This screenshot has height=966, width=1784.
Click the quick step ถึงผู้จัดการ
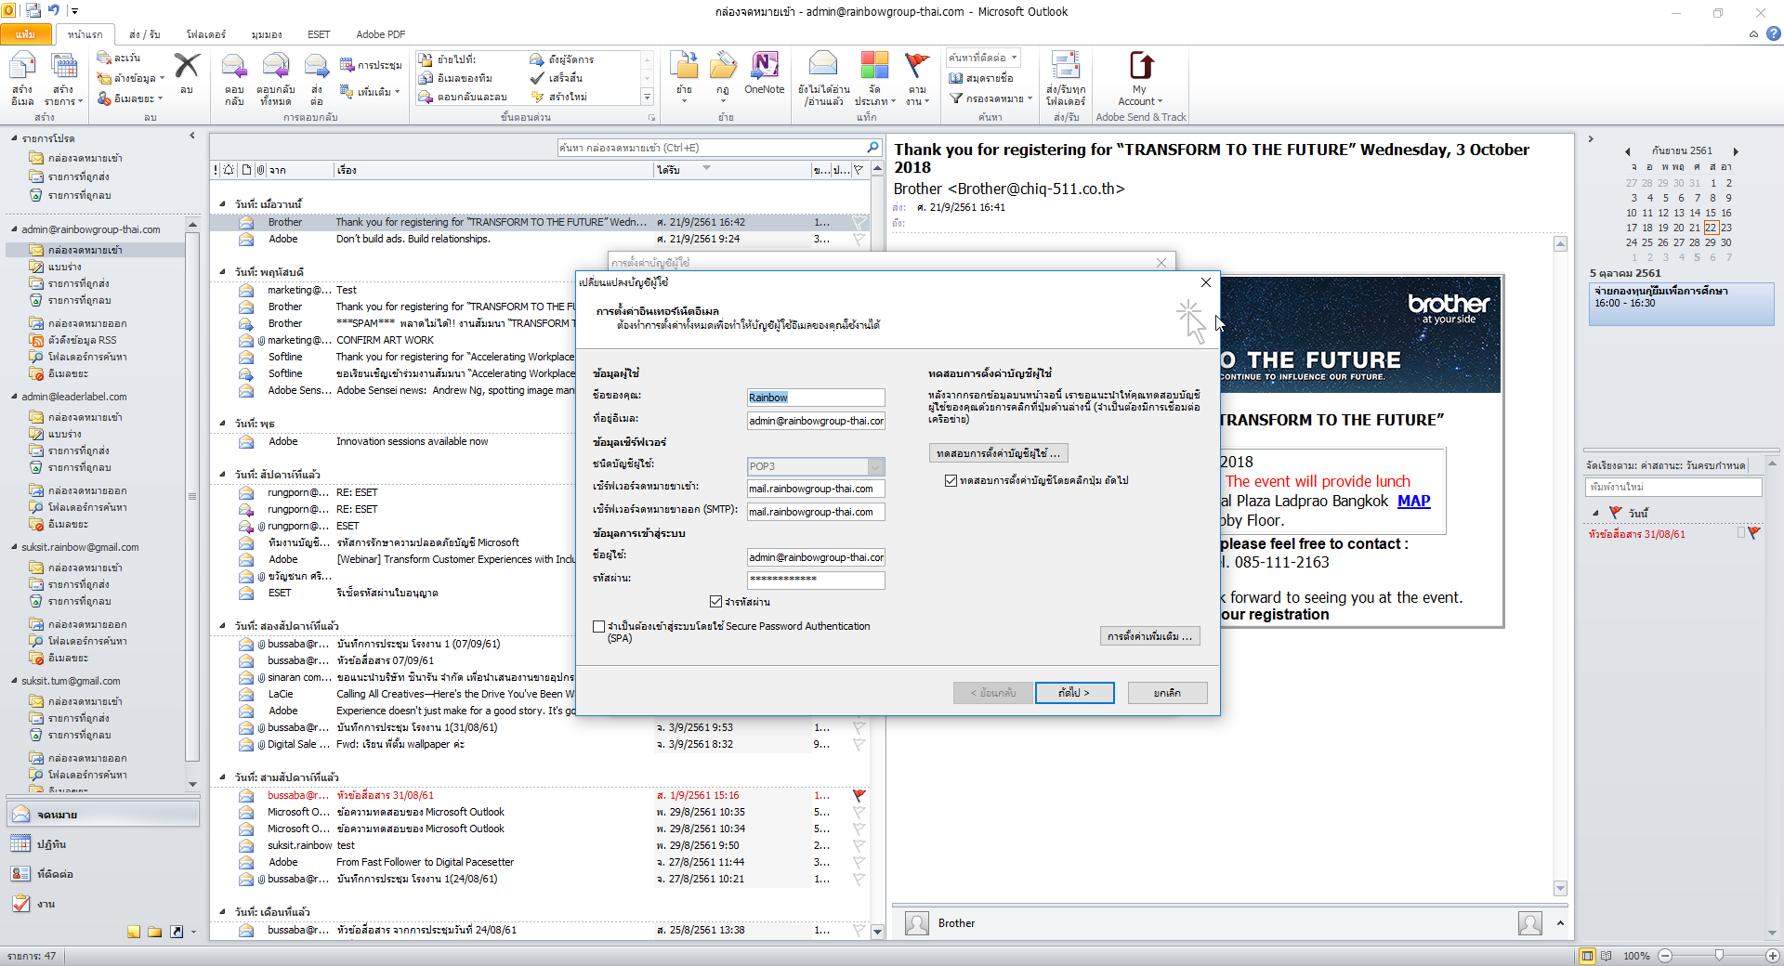click(x=562, y=59)
